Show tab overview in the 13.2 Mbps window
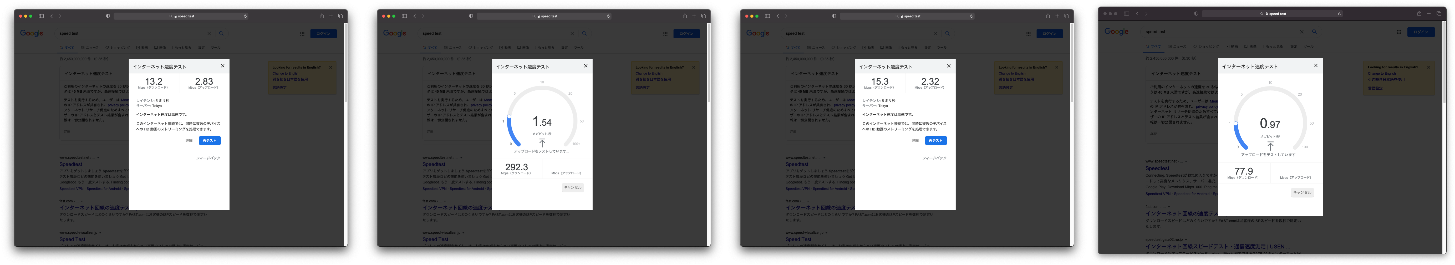Viewport: 1455px width, 265px height. pyautogui.click(x=340, y=16)
